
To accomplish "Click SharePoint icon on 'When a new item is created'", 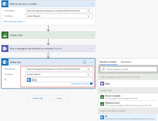I will (x=5, y=4).
